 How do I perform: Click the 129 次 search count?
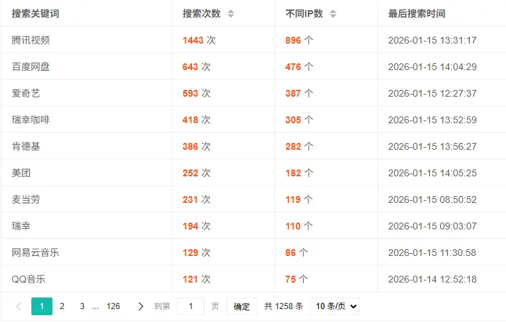(x=197, y=253)
